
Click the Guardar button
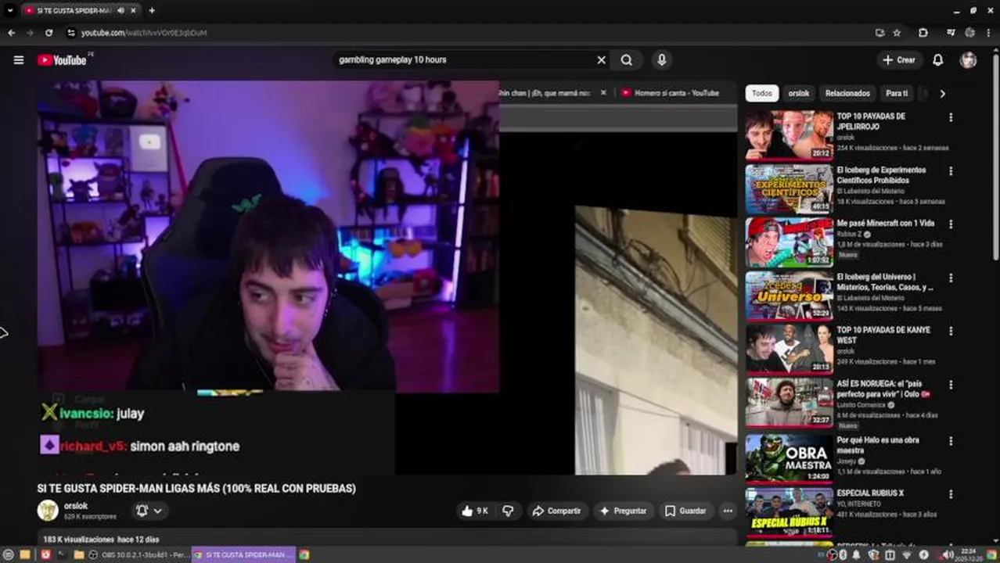[685, 511]
